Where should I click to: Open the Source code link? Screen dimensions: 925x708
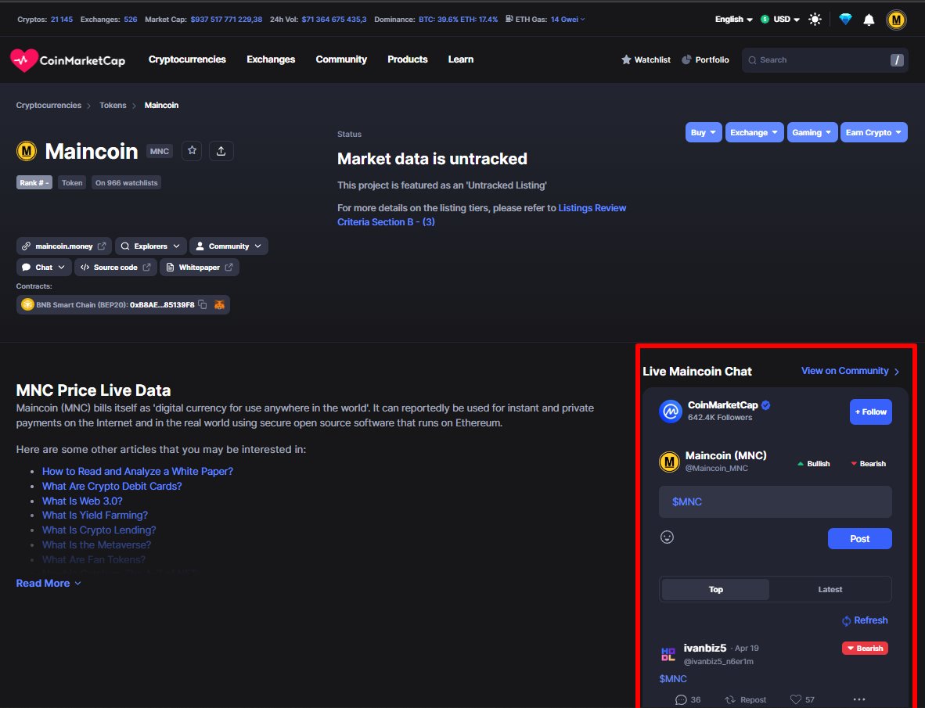coord(116,268)
